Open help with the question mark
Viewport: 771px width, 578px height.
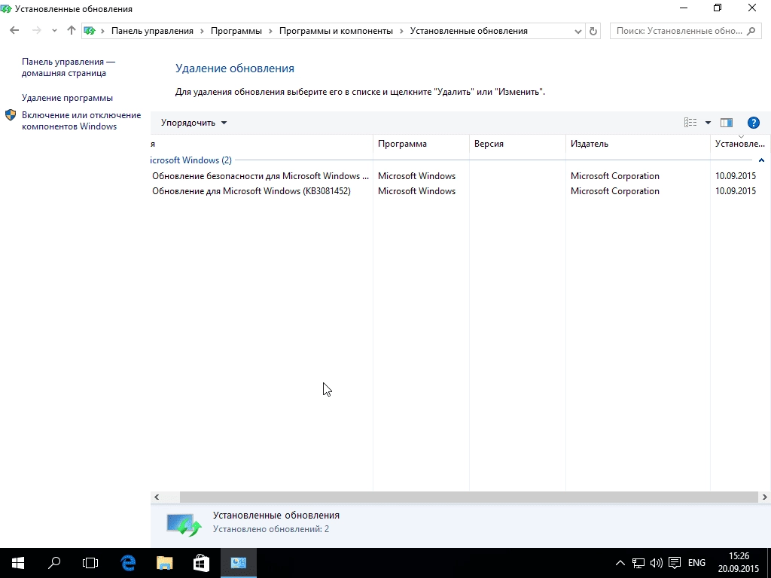pos(753,123)
